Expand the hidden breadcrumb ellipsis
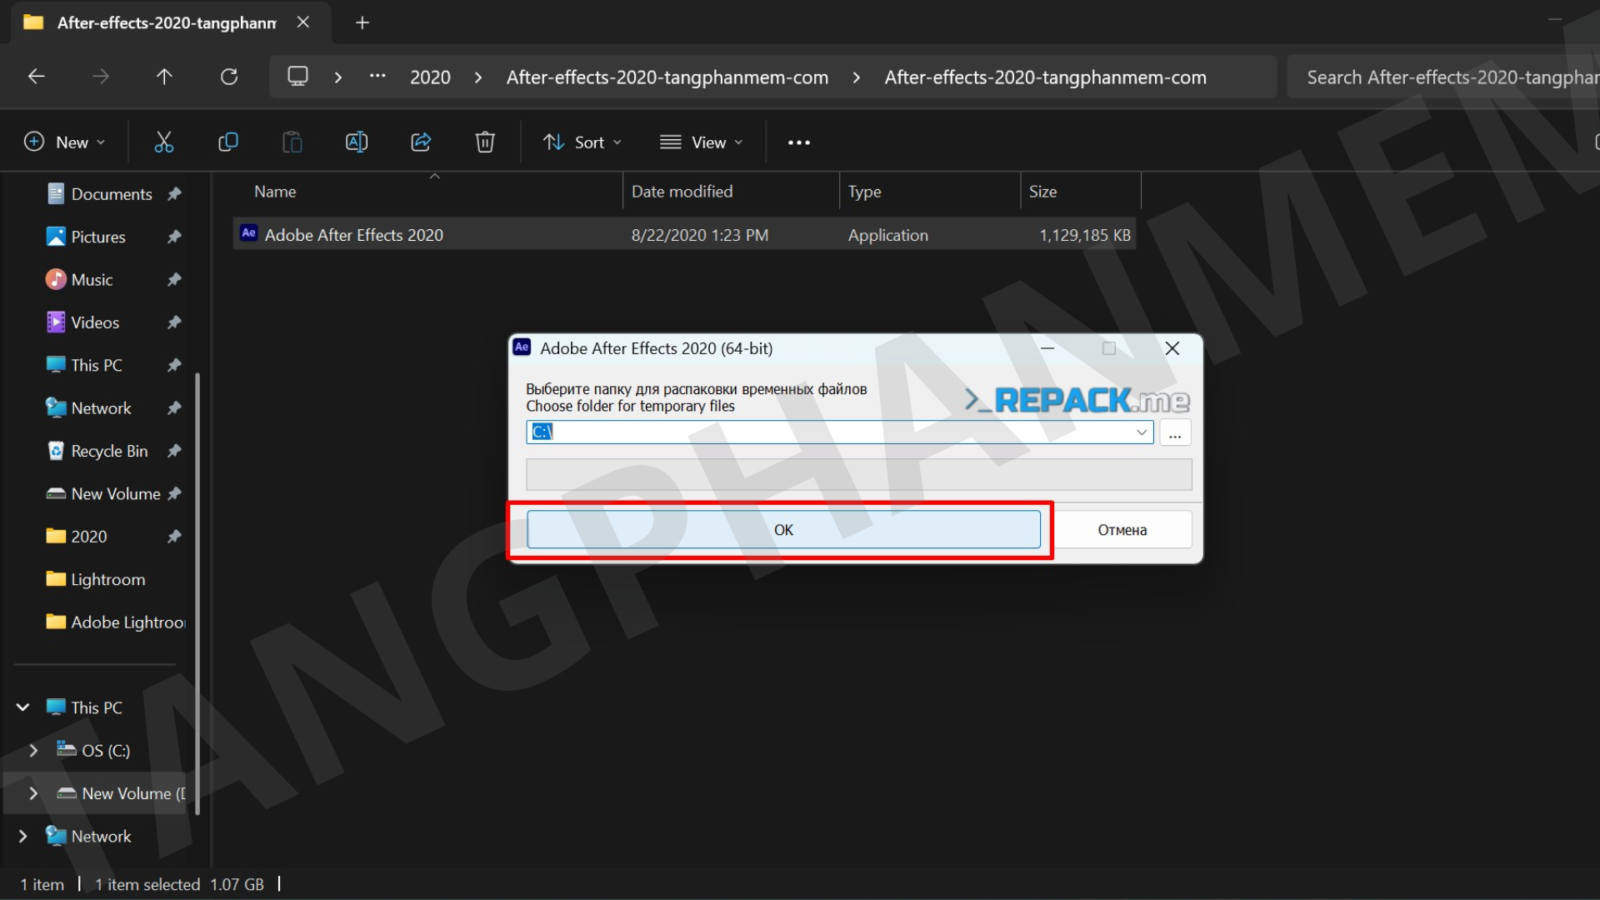The image size is (1600, 900). (x=377, y=77)
